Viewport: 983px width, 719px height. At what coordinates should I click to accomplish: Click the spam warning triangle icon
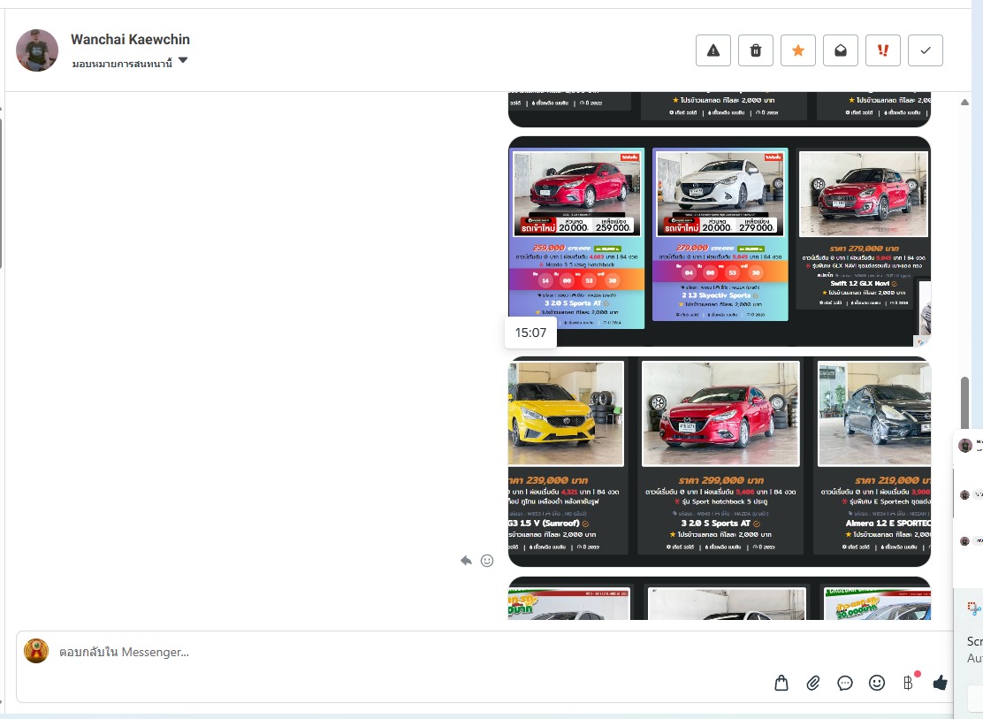coord(712,50)
